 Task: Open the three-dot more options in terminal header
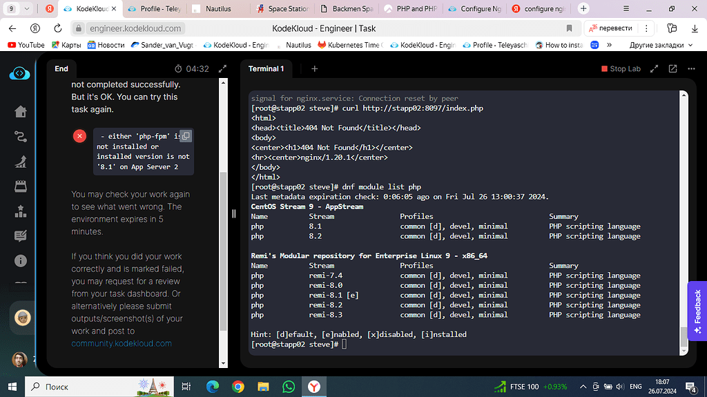(691, 68)
